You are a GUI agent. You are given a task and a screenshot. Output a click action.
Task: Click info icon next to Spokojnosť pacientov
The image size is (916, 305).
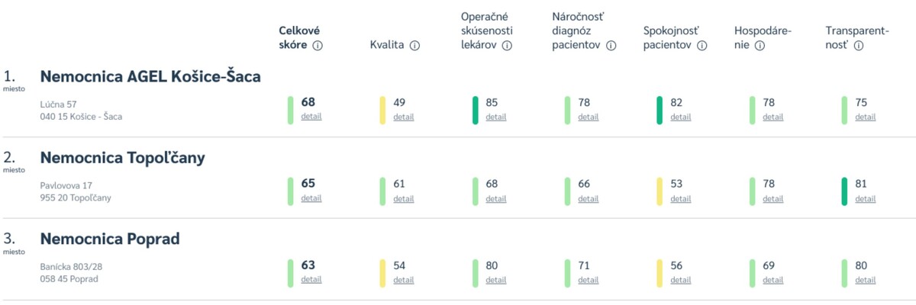point(702,46)
